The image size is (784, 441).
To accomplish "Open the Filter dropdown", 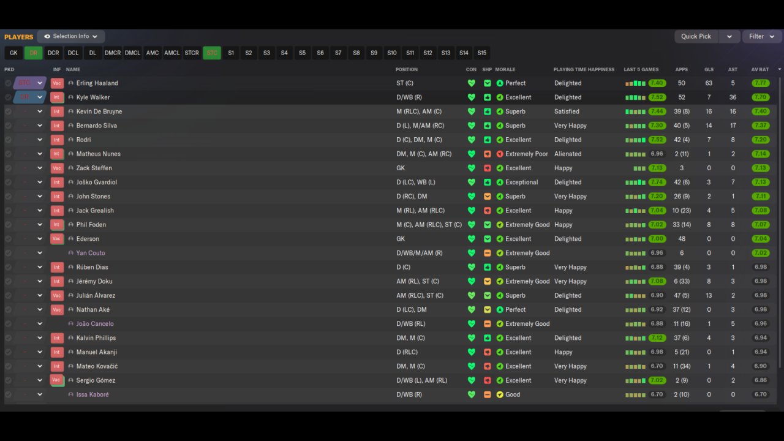I will 762,37.
